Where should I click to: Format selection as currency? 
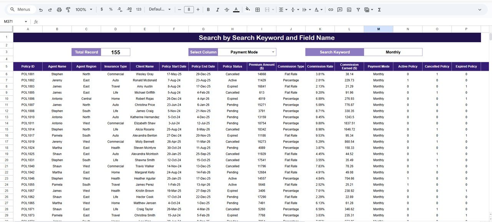click(101, 9)
